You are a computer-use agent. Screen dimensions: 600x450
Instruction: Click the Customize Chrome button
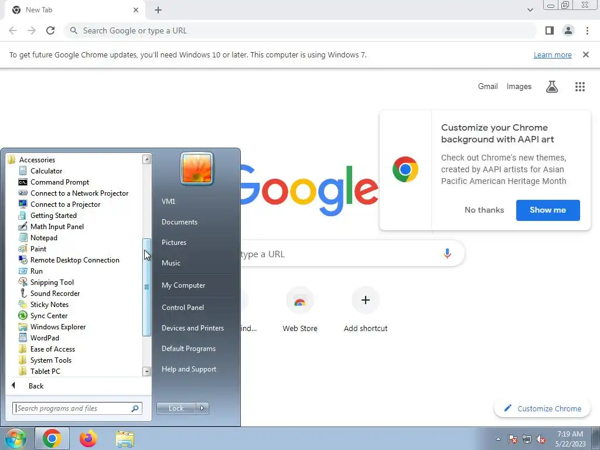(x=543, y=408)
